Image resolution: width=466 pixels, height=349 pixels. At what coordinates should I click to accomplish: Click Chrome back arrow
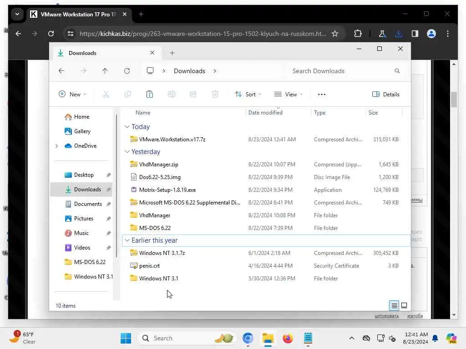(x=18, y=34)
